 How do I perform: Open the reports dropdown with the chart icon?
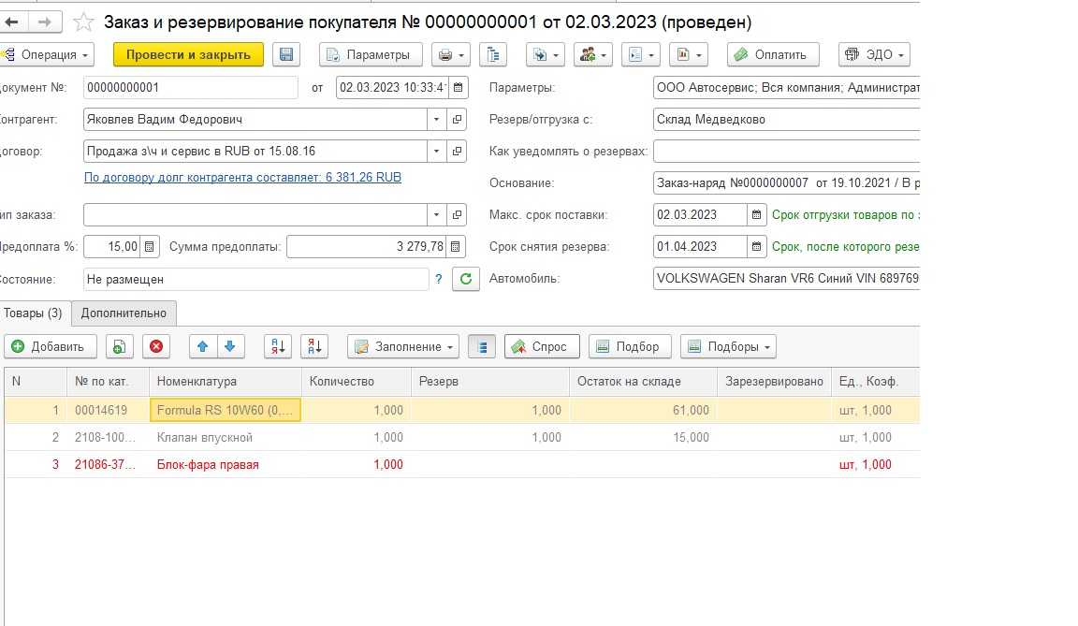point(689,55)
